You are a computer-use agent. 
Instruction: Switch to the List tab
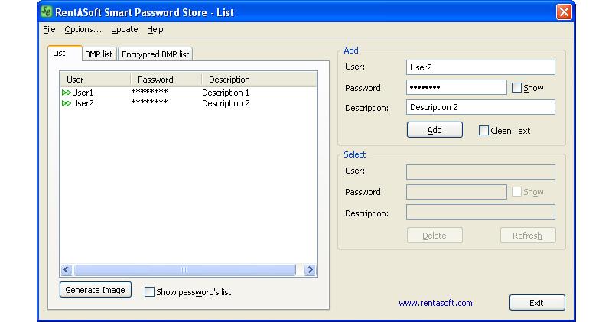(x=65, y=53)
